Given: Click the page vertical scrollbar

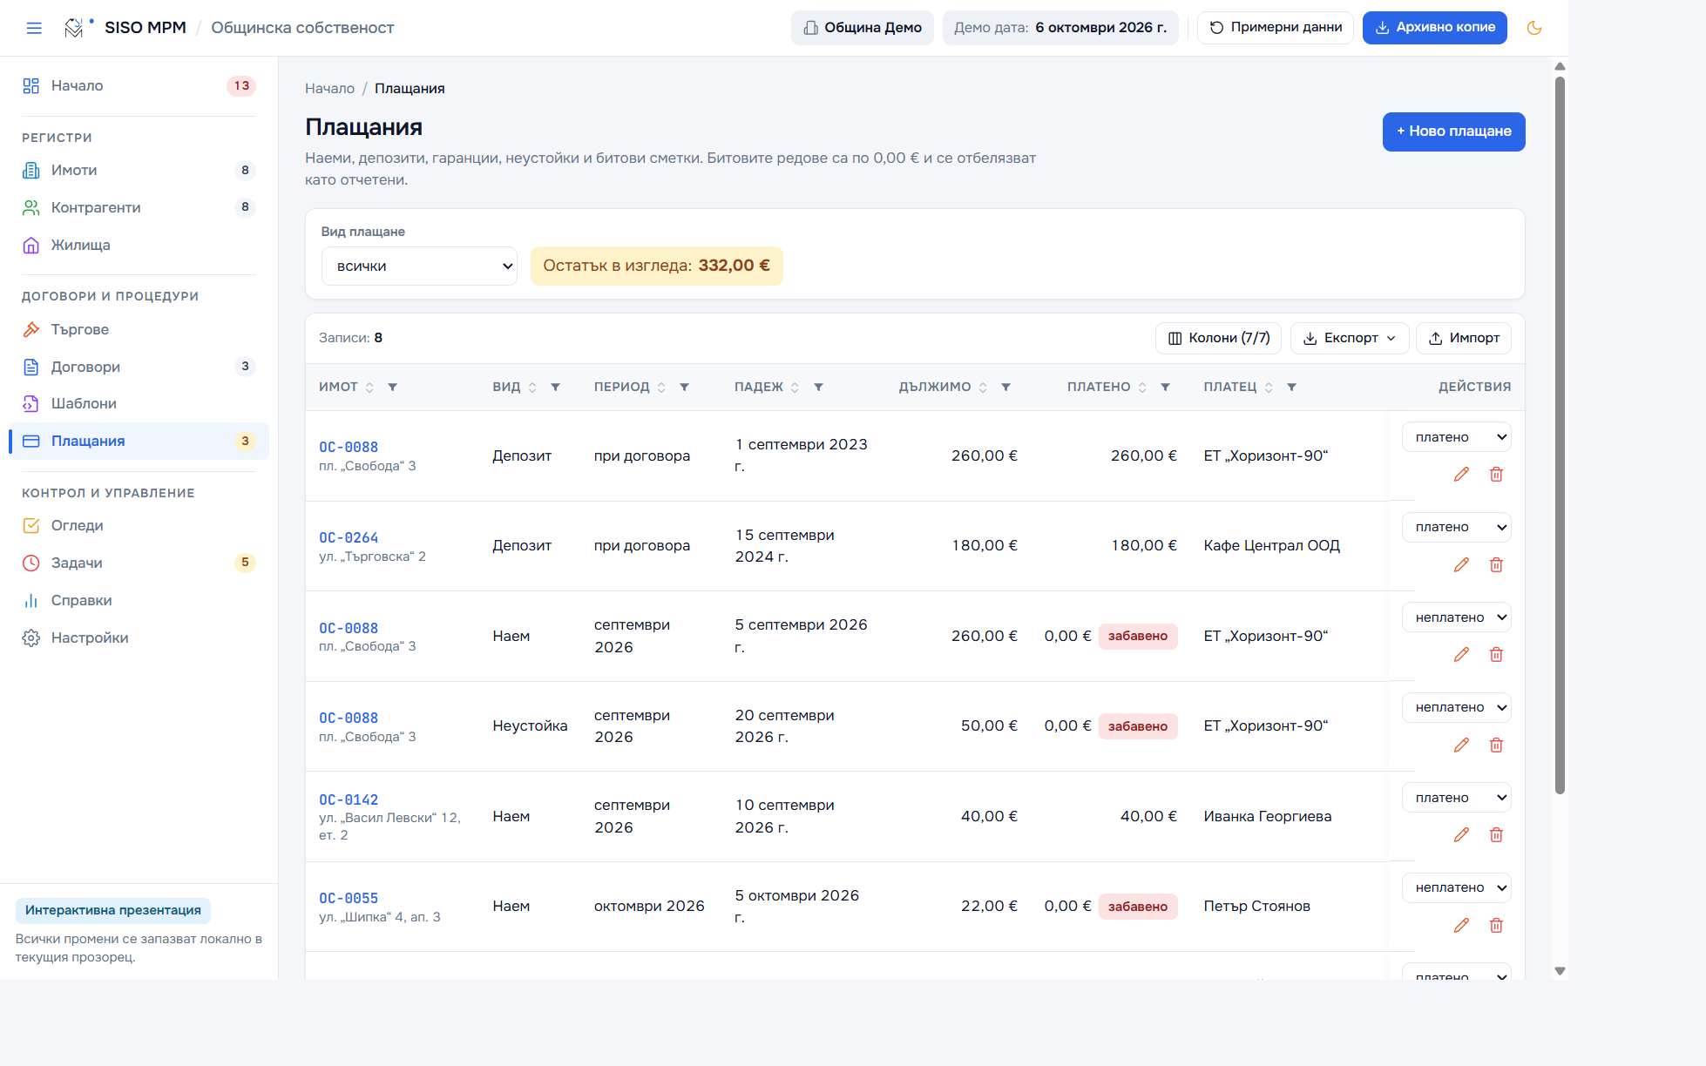Looking at the screenshot, I should [1560, 435].
